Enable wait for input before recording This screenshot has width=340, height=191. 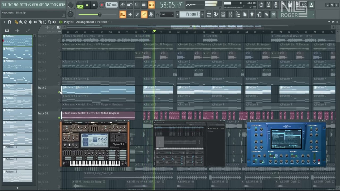[130, 5]
